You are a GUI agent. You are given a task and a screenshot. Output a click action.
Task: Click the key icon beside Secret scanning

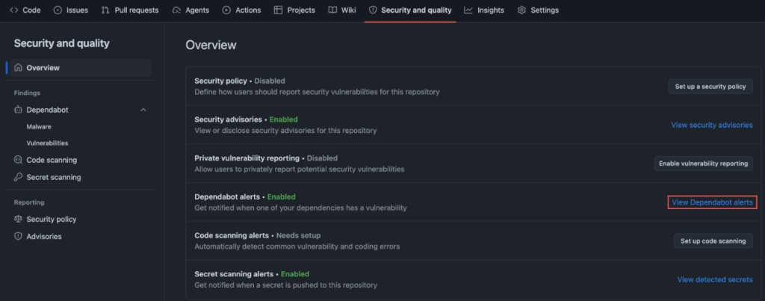[19, 177]
